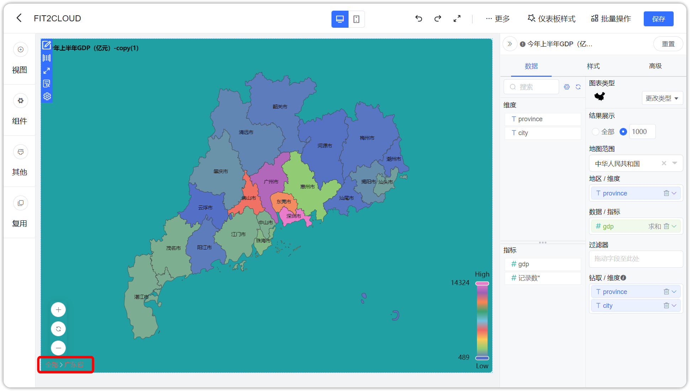Image resolution: width=690 pixels, height=391 pixels.
Task: Switch to mobile preview mode
Action: [x=357, y=19]
